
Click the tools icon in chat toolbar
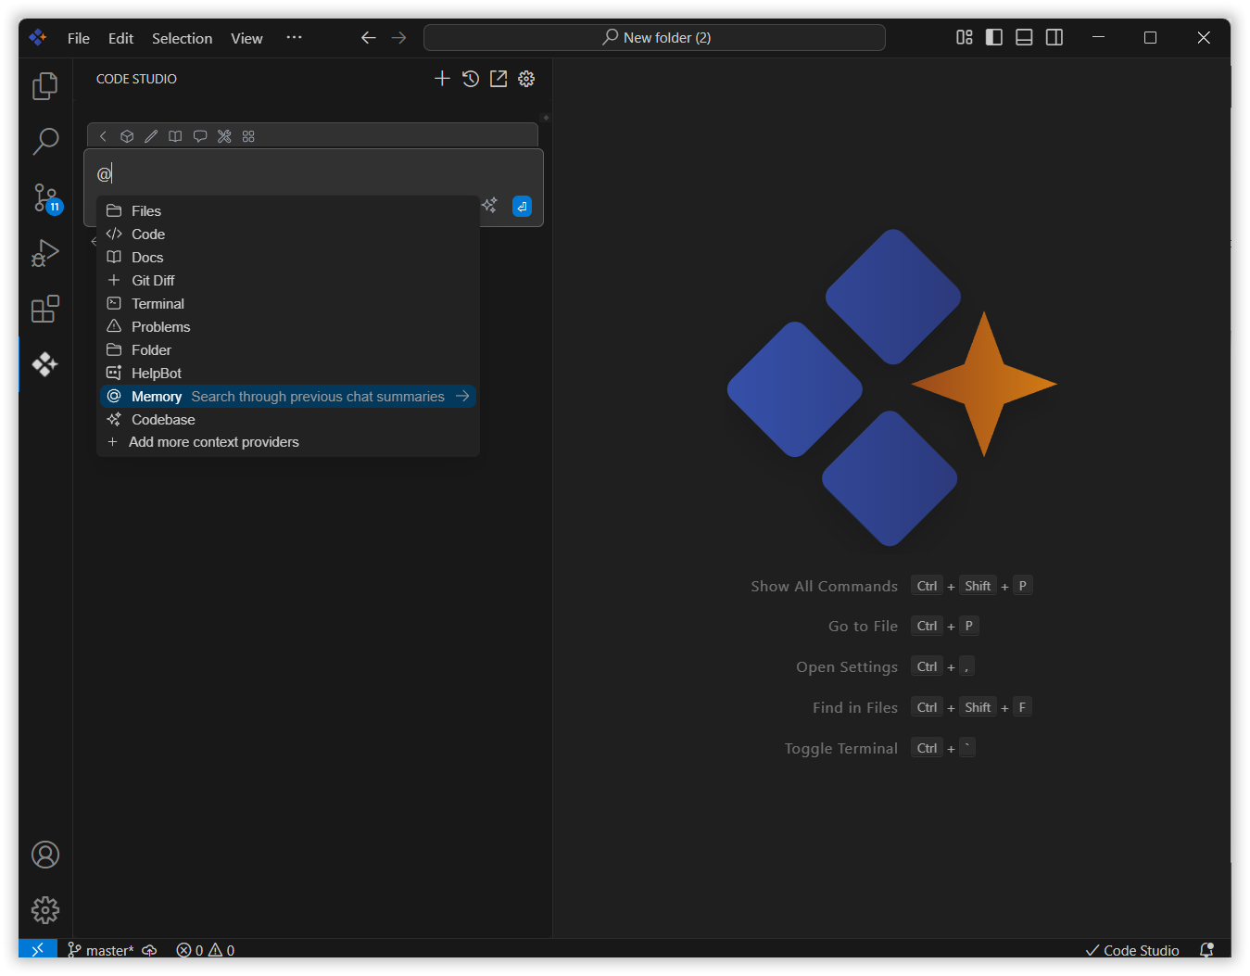(x=224, y=136)
